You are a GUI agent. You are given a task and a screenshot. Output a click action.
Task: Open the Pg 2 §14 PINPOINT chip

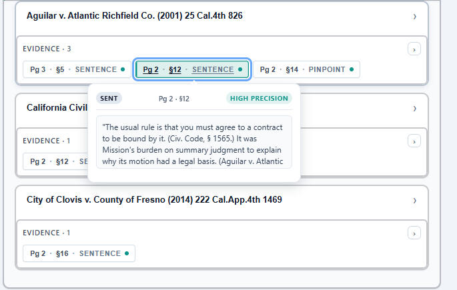coord(306,69)
